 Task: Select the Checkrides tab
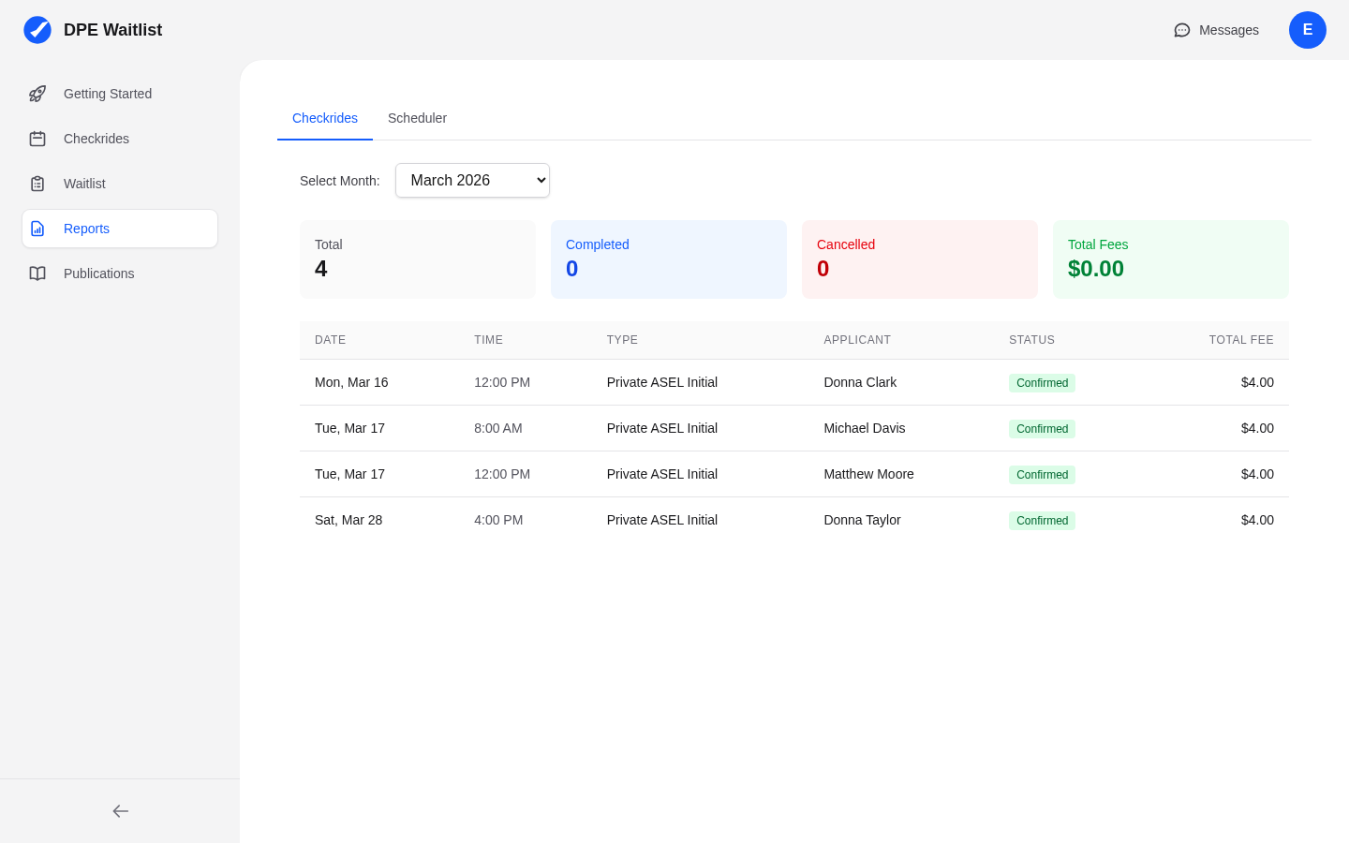[x=324, y=118]
